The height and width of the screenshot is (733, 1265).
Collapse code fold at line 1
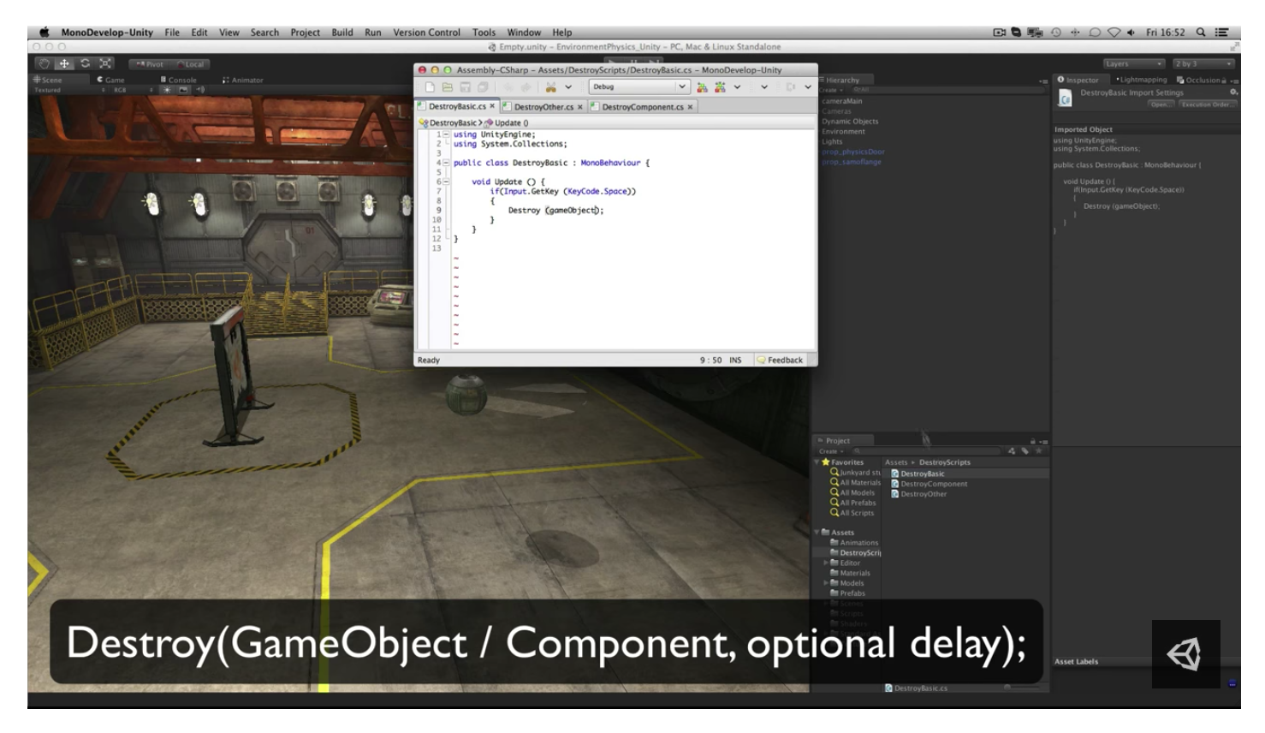click(446, 134)
